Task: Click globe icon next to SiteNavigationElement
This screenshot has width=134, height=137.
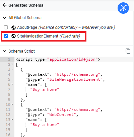Action: pyautogui.click(x=13, y=36)
